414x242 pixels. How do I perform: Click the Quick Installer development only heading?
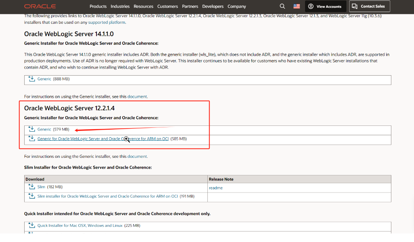(117, 214)
